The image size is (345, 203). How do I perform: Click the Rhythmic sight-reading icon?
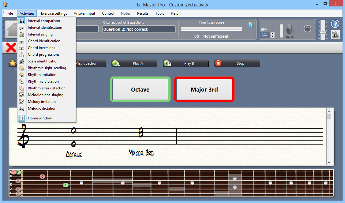click(x=21, y=68)
